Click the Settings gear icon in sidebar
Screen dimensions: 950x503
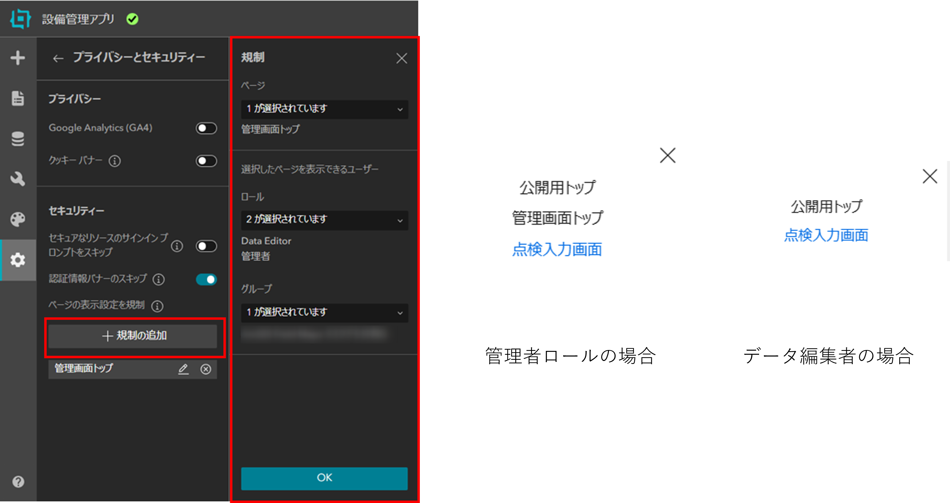[18, 260]
